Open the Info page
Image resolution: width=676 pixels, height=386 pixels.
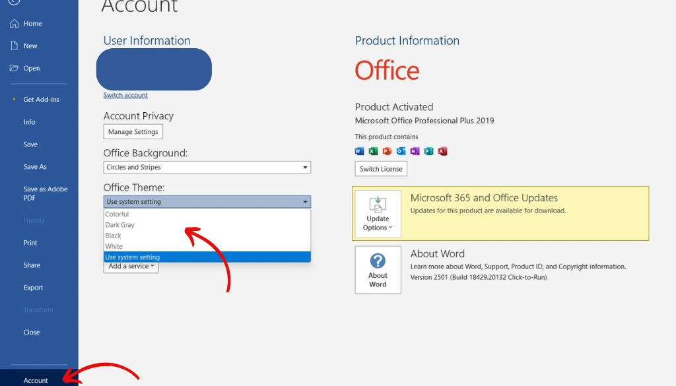[29, 122]
